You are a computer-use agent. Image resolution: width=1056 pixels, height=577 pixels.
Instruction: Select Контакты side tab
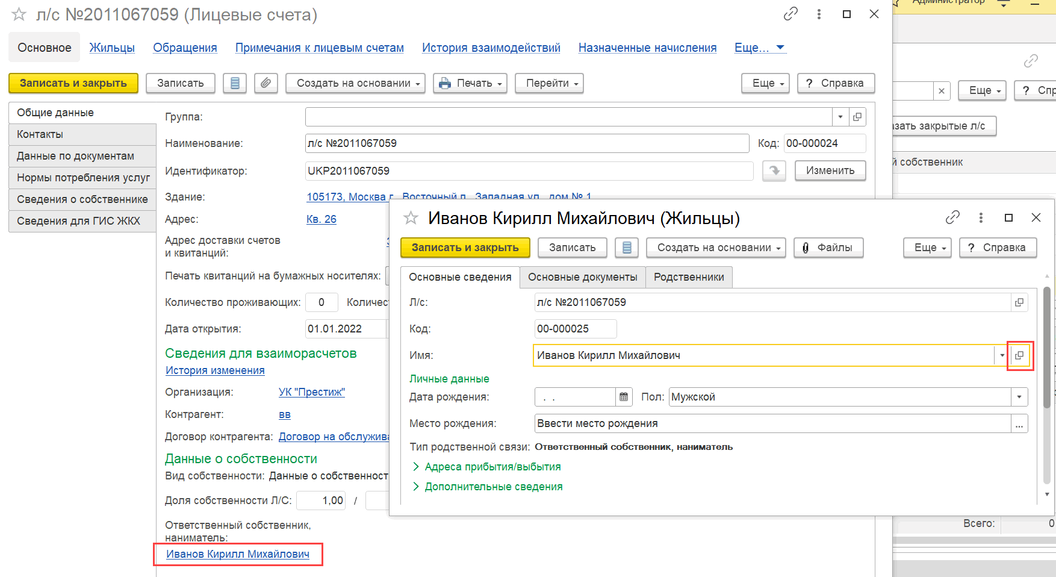click(82, 134)
